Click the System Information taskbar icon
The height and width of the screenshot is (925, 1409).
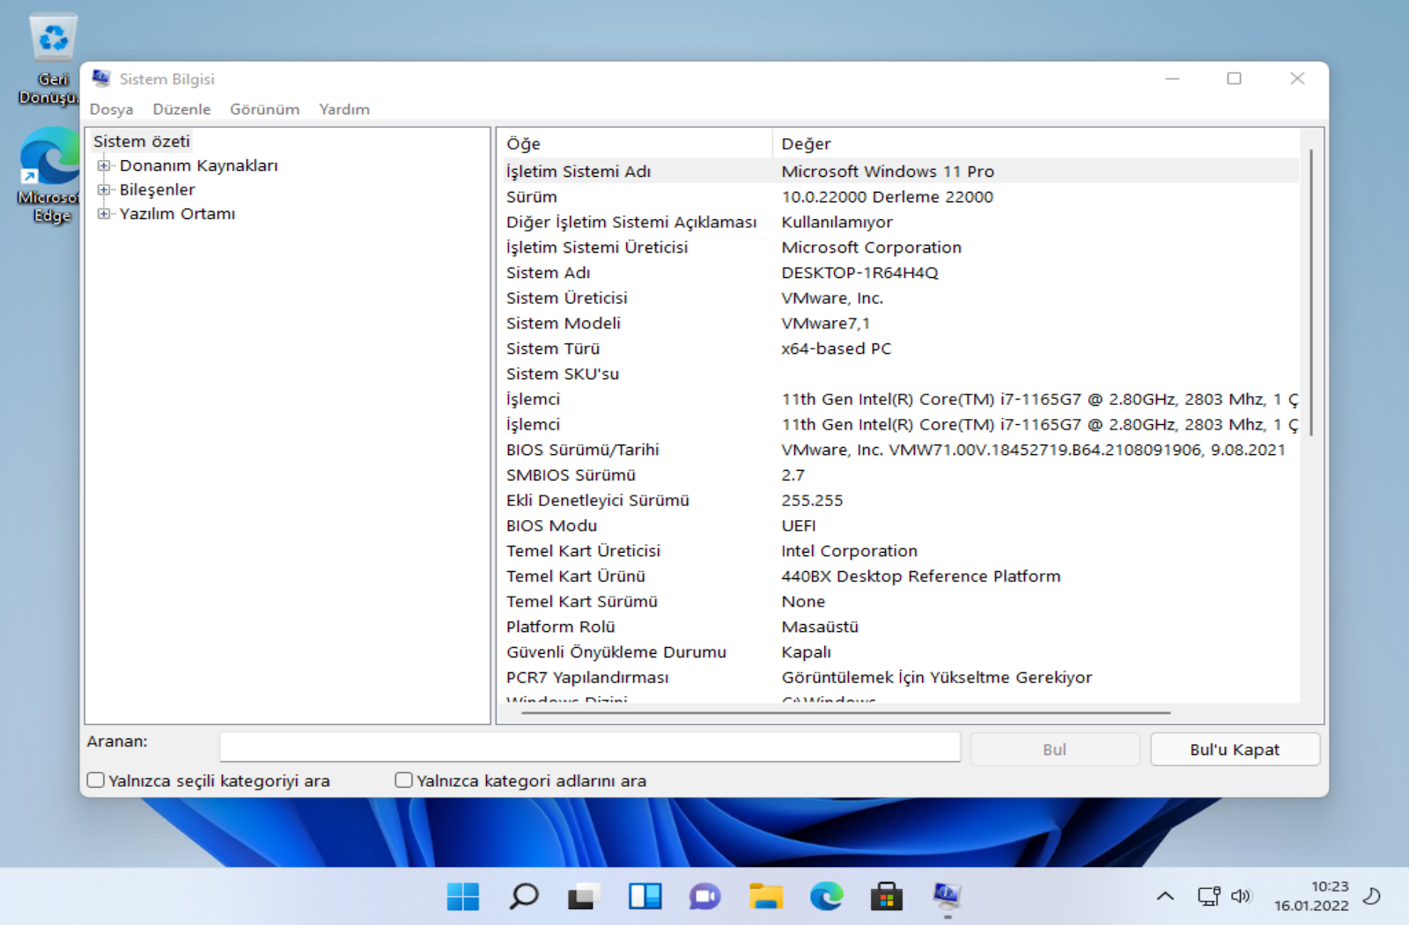click(947, 897)
